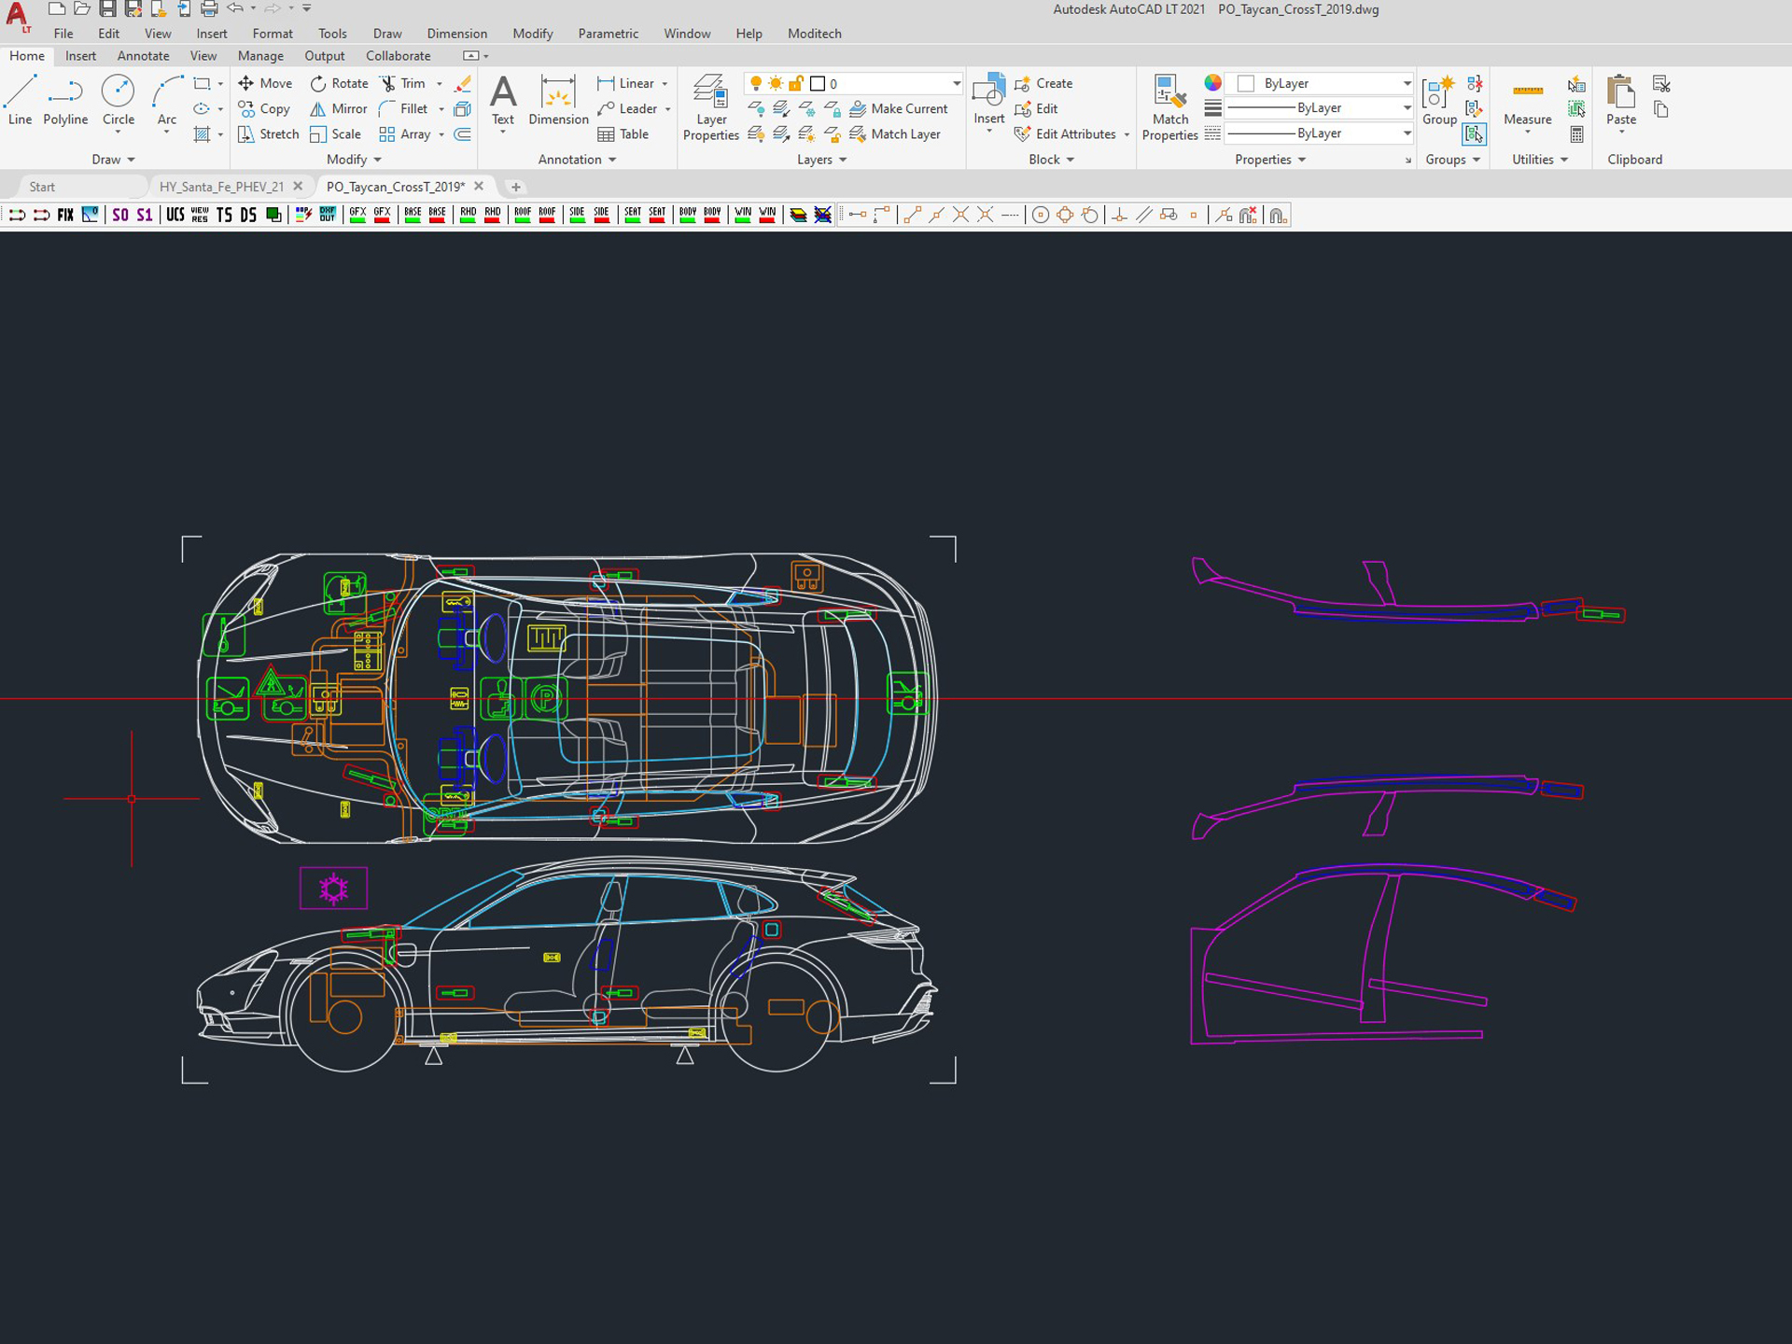Expand the Draw panel
The height and width of the screenshot is (1344, 1792).
[x=114, y=160]
